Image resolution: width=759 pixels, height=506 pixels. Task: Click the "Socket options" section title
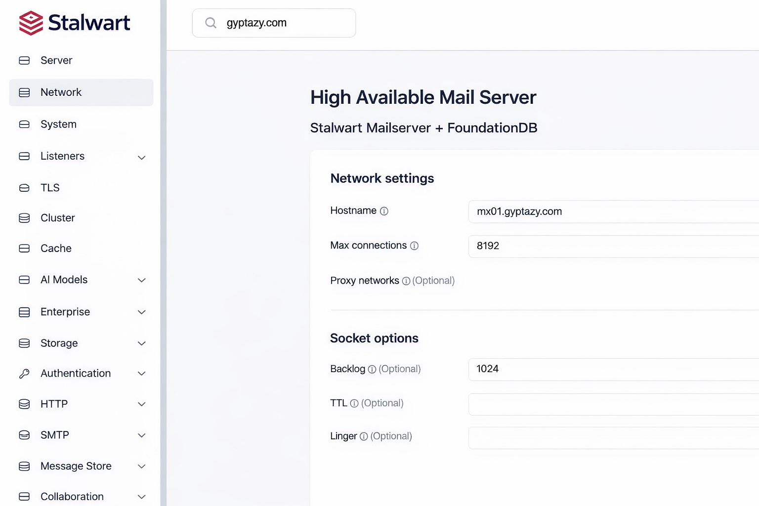tap(374, 338)
